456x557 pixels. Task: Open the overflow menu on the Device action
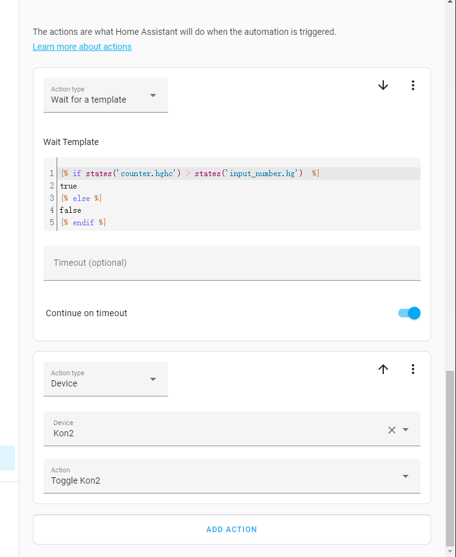coord(413,369)
